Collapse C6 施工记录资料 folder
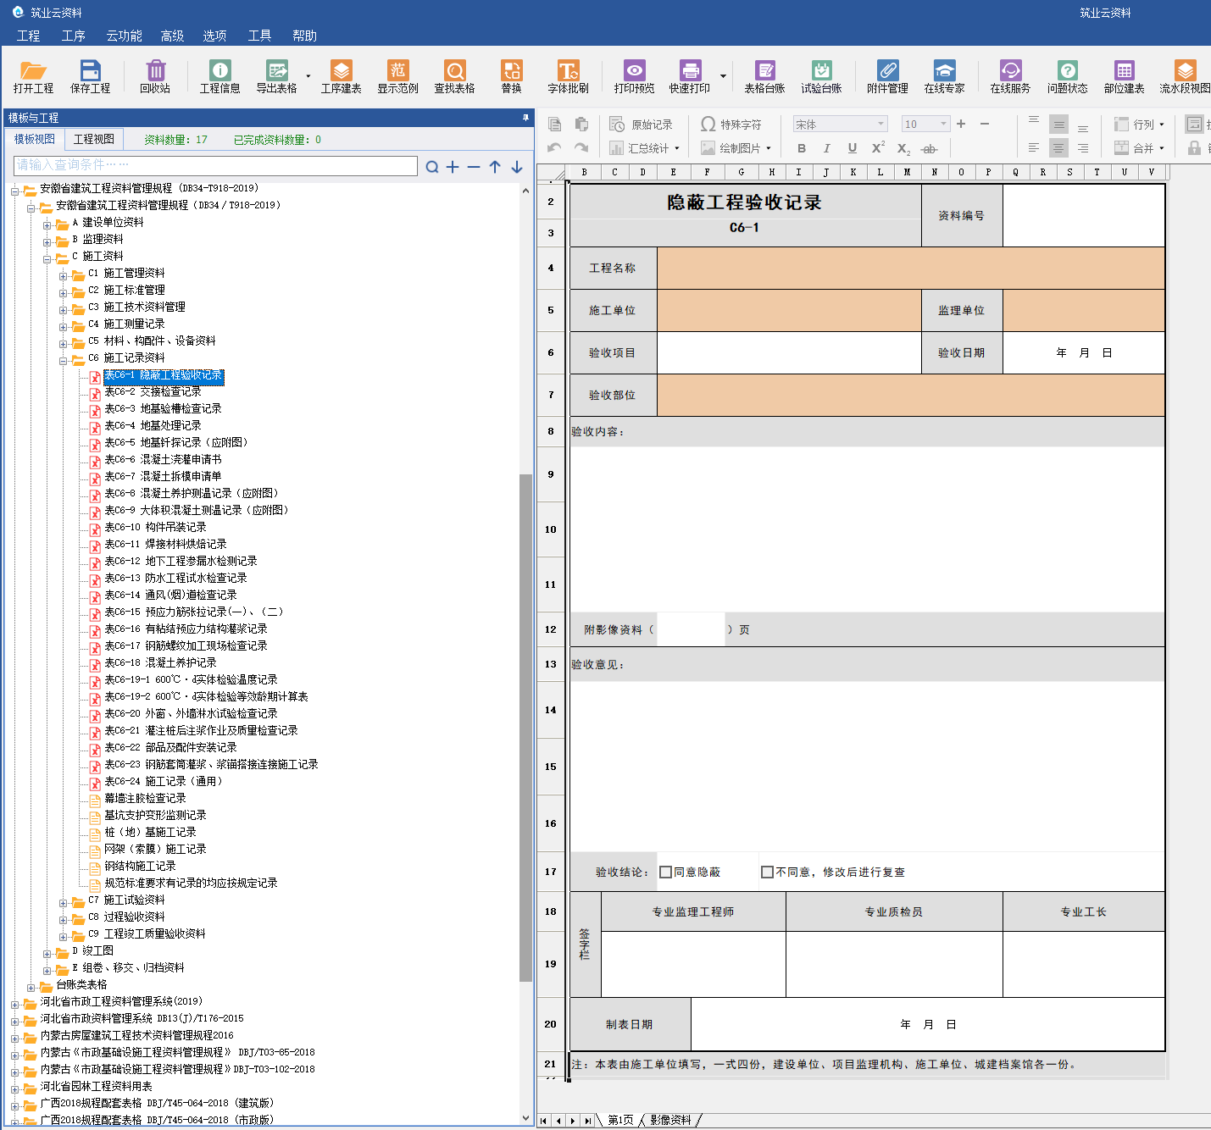Viewport: 1211px width, 1130px height. point(64,361)
